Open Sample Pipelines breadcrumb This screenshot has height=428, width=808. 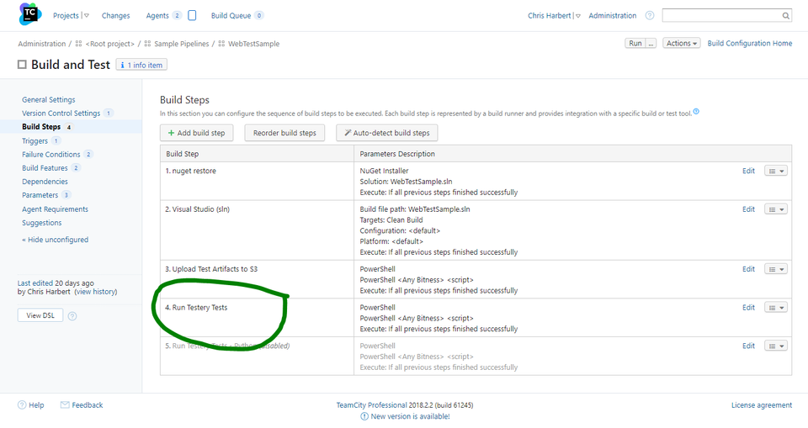click(x=182, y=44)
